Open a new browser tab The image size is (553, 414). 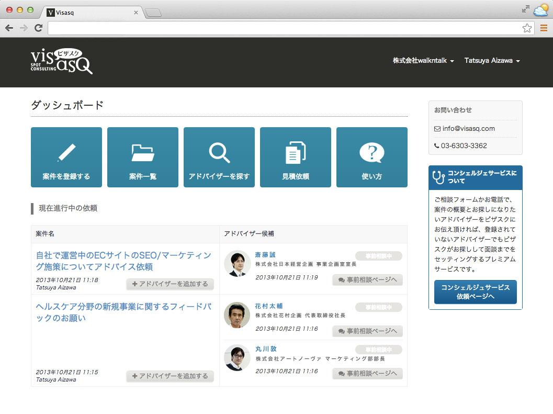153,13
